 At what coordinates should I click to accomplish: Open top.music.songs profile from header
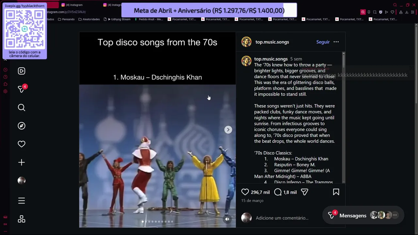tap(272, 42)
